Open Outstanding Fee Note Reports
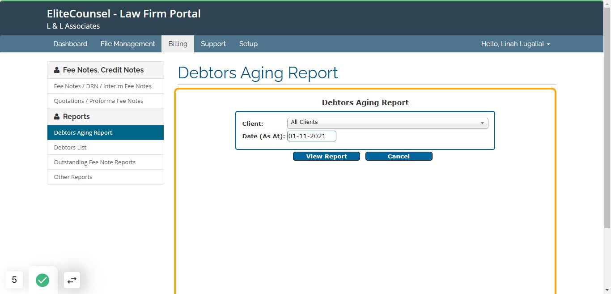 coord(106,162)
